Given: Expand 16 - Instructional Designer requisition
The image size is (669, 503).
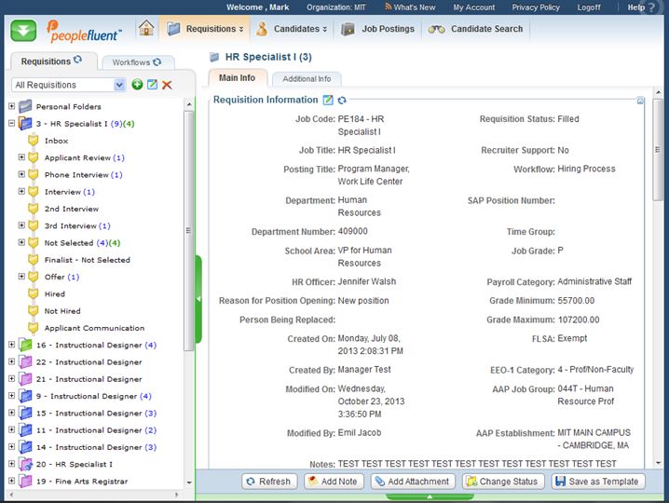Looking at the screenshot, I should [x=11, y=345].
